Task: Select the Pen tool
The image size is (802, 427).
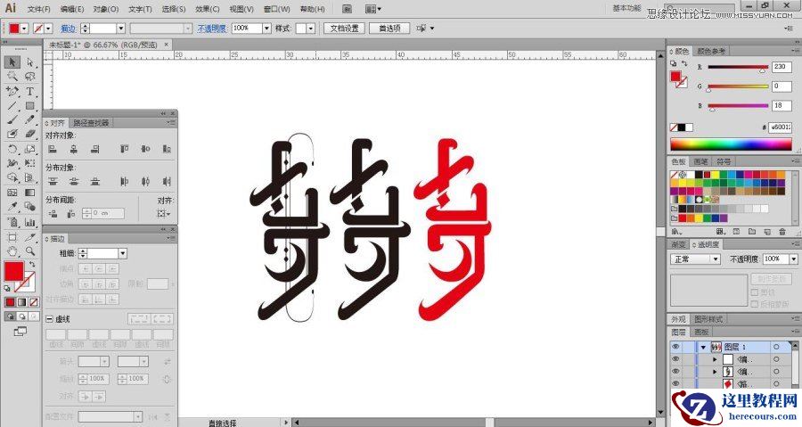Action: pos(12,91)
